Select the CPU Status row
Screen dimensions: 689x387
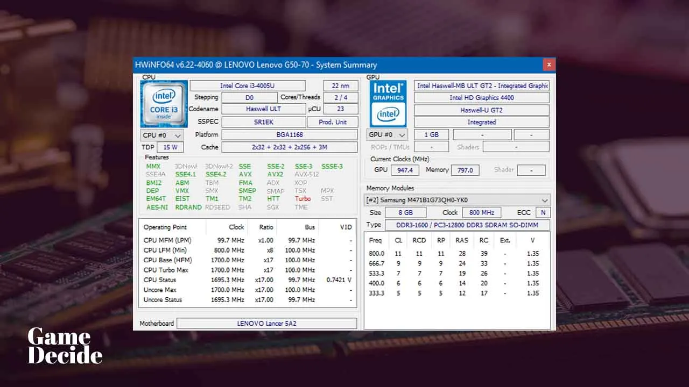tap(248, 280)
